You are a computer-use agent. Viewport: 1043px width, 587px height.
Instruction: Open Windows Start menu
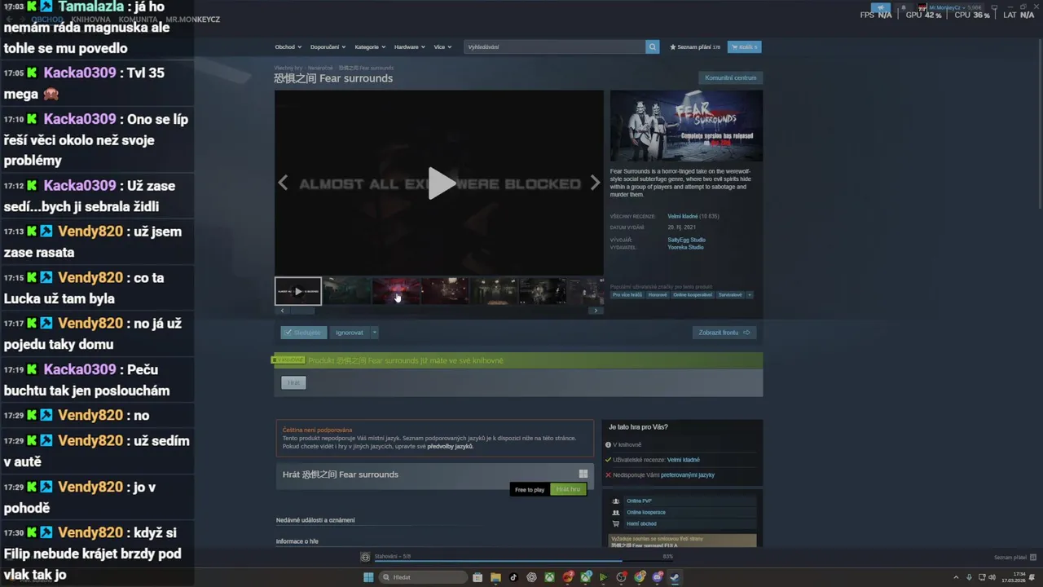coord(368,577)
